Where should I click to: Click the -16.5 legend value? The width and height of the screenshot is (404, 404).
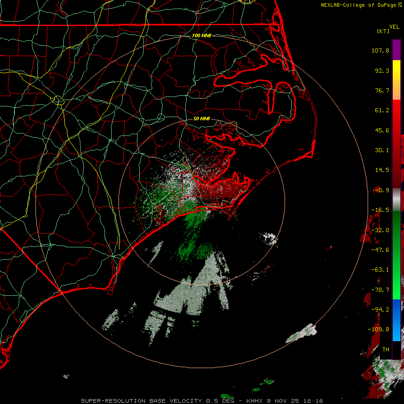(x=380, y=210)
